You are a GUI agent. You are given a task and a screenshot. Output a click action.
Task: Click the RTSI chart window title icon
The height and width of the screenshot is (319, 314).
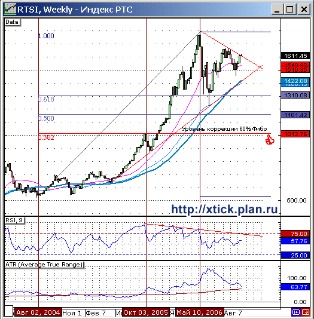(x=10, y=9)
